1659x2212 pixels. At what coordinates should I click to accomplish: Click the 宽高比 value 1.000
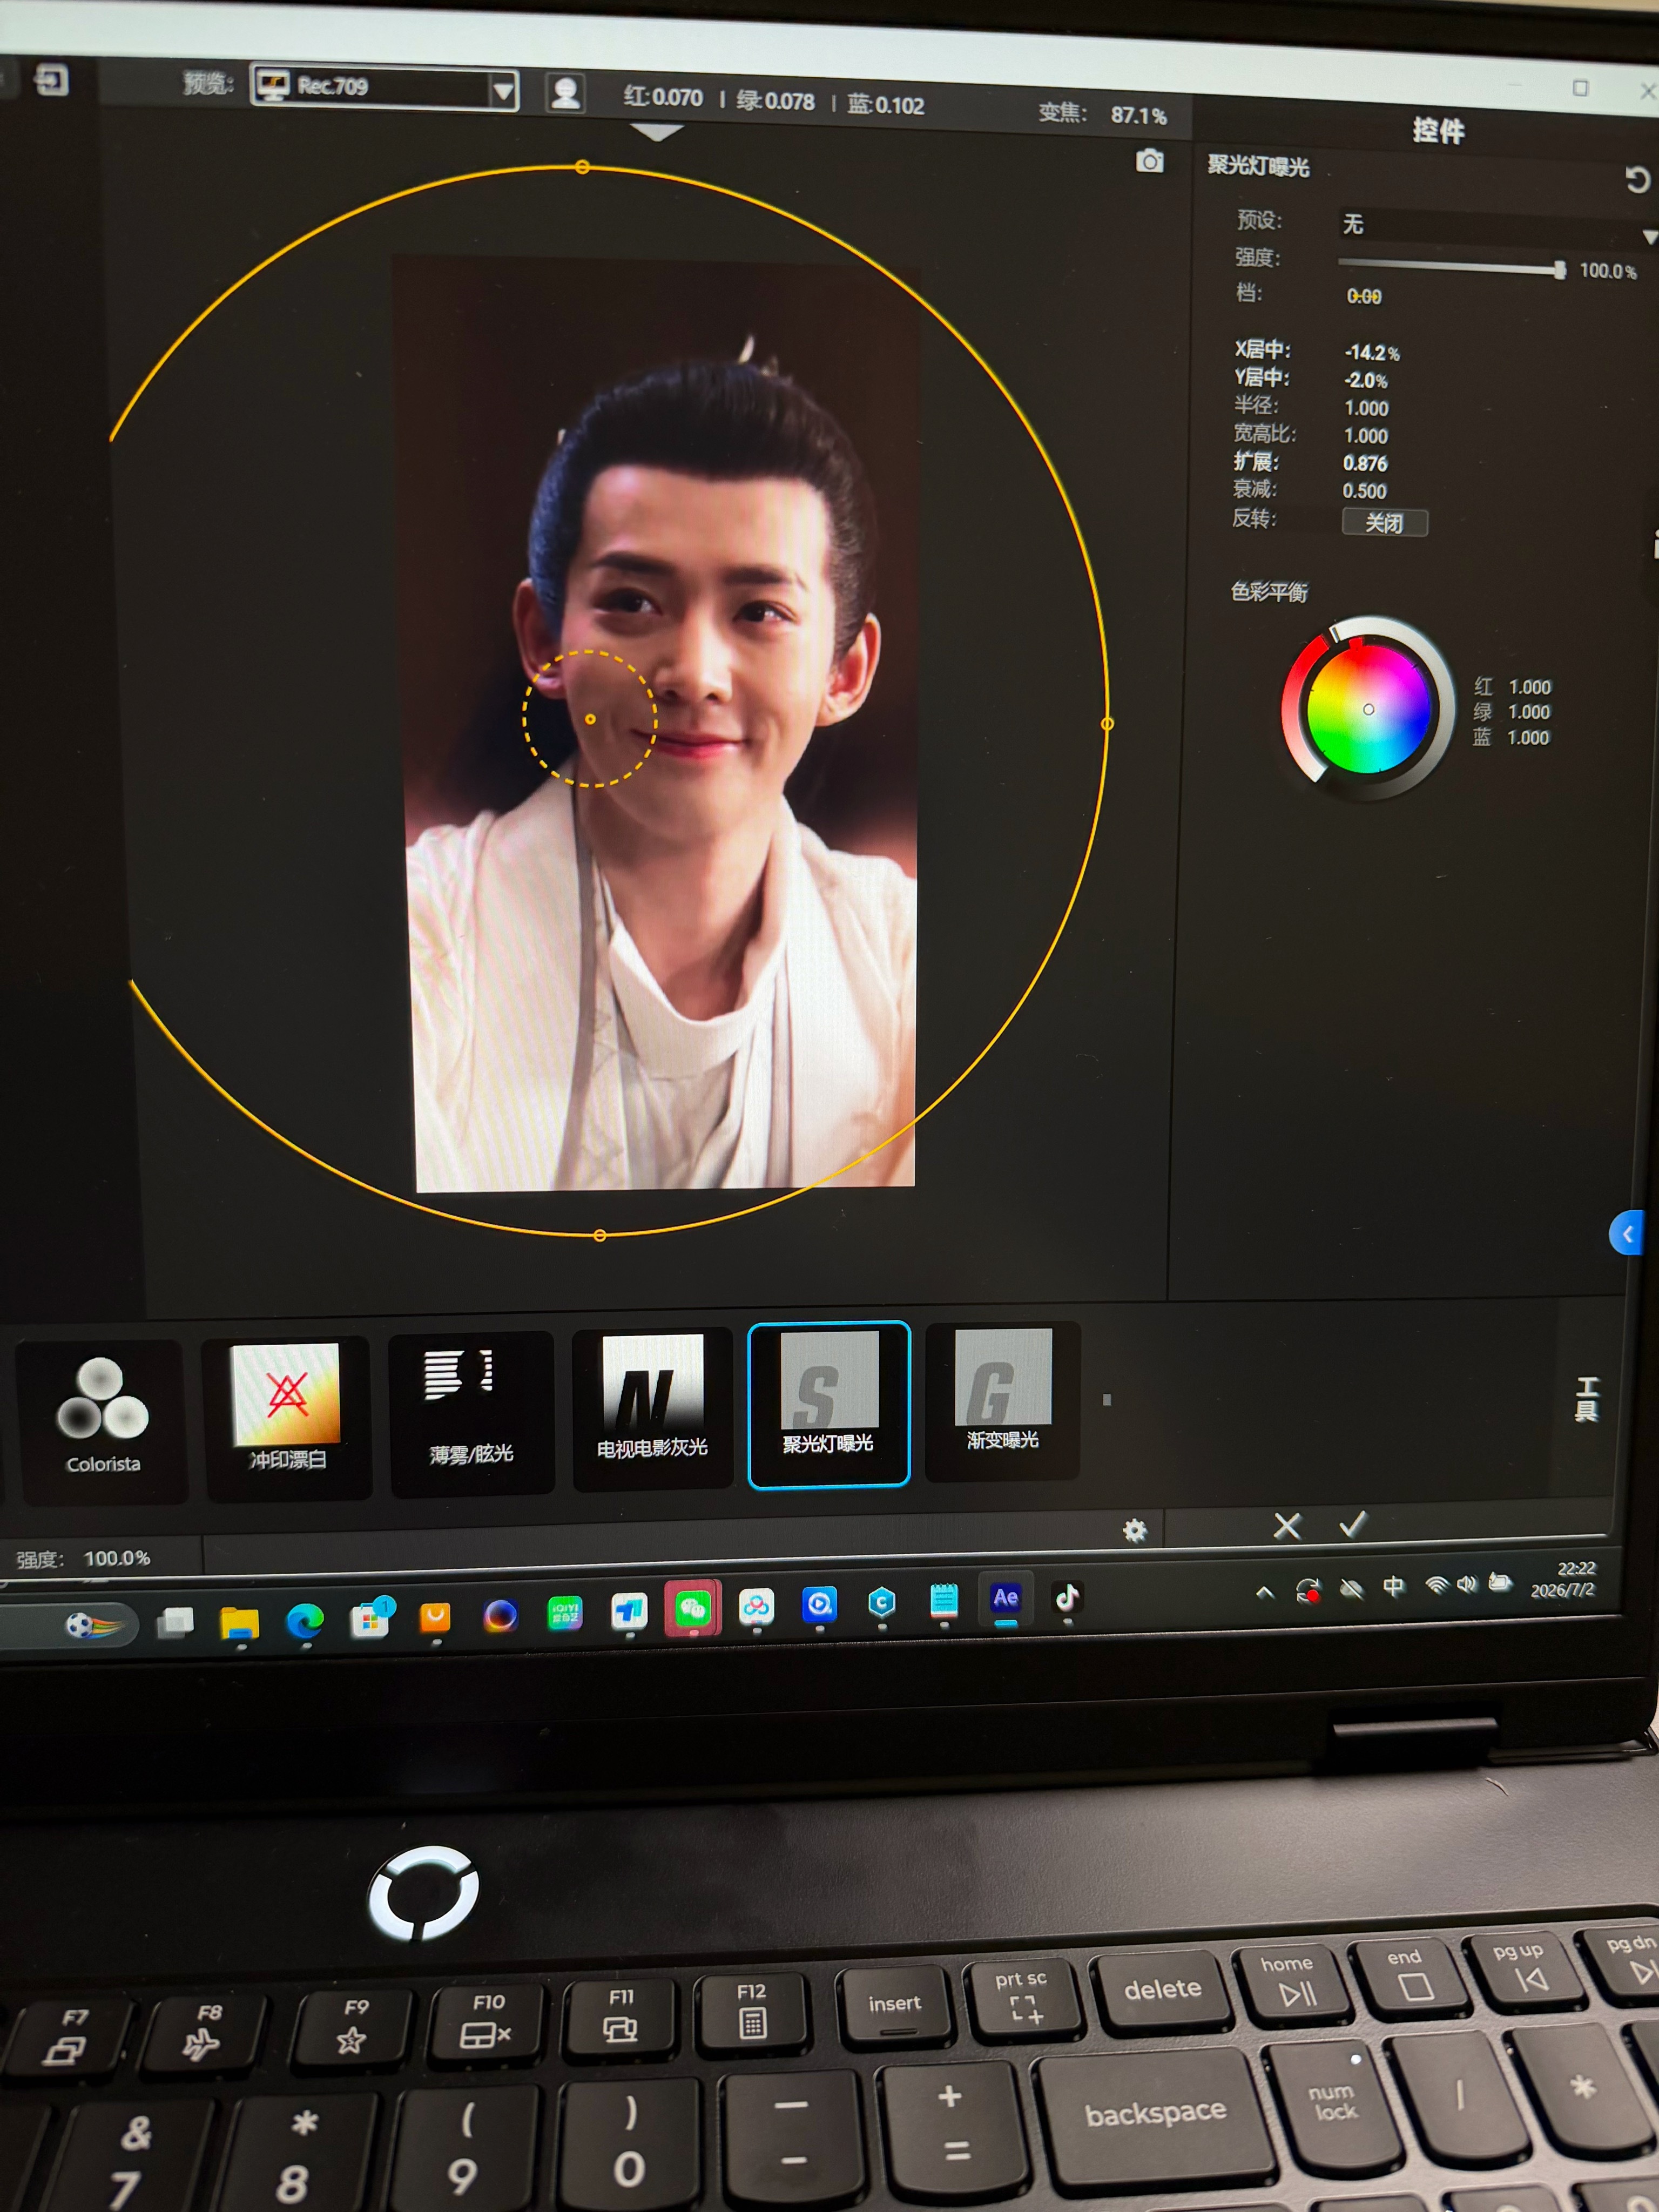1366,436
